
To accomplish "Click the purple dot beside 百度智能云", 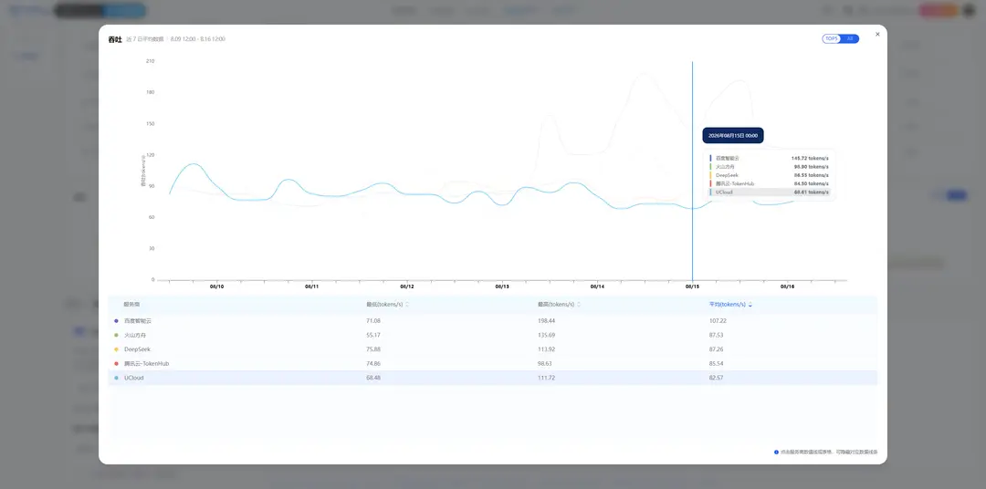I will pos(116,320).
